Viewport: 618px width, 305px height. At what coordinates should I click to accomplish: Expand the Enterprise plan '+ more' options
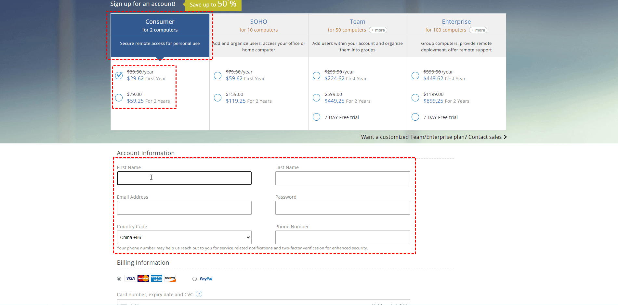click(x=478, y=30)
